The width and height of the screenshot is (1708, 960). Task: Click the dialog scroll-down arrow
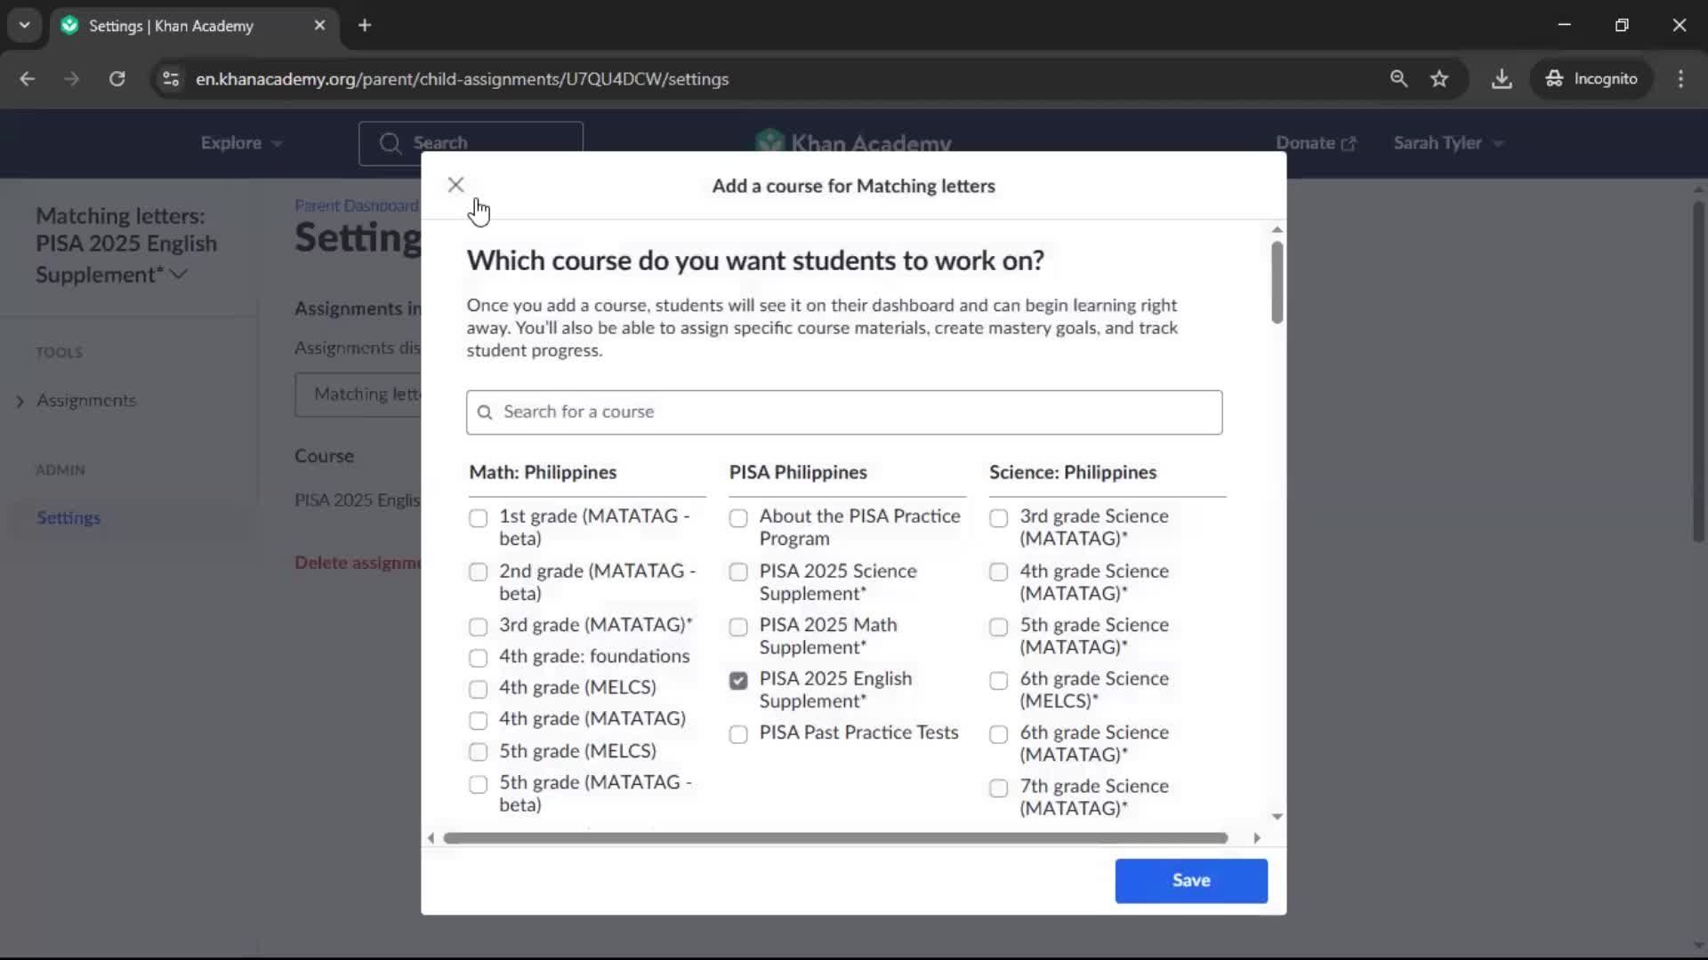point(1277,816)
